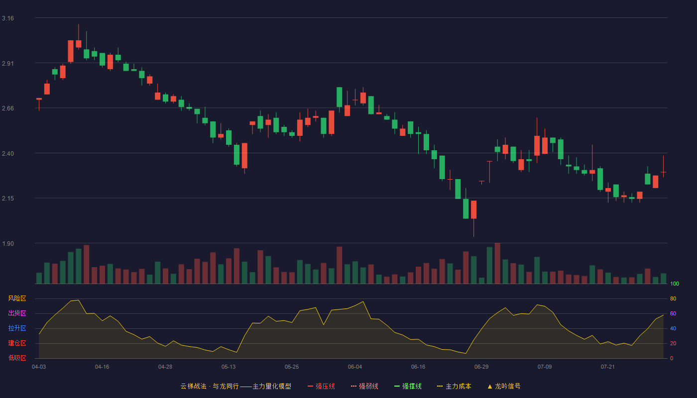The width and height of the screenshot is (697, 398).
Task: Select the 2.91 price axis label
Action: [x=8, y=64]
